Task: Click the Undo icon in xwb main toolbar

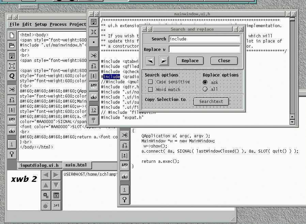Action: click(12, 120)
